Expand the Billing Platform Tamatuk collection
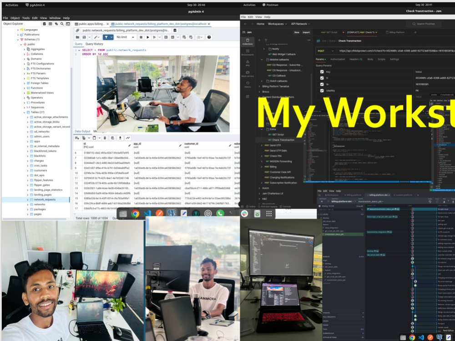Image resolution: width=455 pixels, height=341 pixels. click(x=259, y=86)
